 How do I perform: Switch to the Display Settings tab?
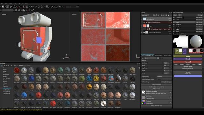click(168, 56)
